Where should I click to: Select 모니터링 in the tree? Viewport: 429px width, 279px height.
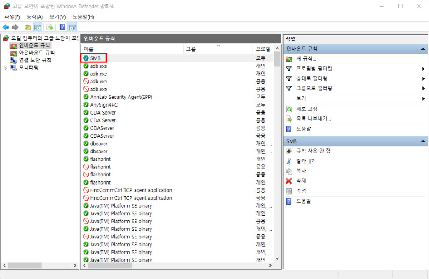29,67
